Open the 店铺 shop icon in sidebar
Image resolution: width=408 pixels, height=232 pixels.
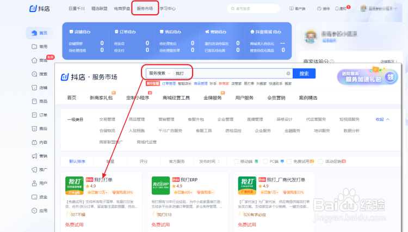(34, 88)
